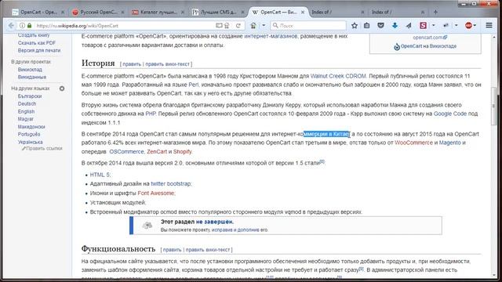Follow the 'Walnut Creek CDROM' link
502x282 pixels.
(x=338, y=76)
